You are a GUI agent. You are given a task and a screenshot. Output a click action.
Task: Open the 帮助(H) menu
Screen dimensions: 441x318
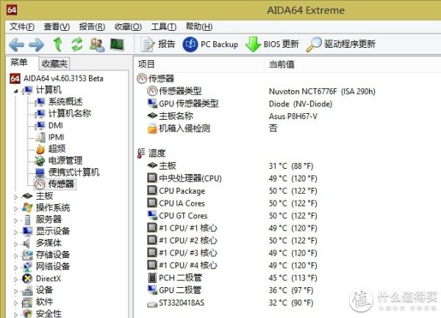[199, 27]
